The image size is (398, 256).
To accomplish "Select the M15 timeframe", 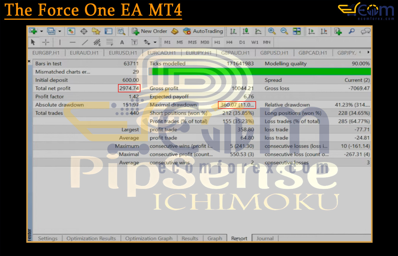I will pos(192,42).
